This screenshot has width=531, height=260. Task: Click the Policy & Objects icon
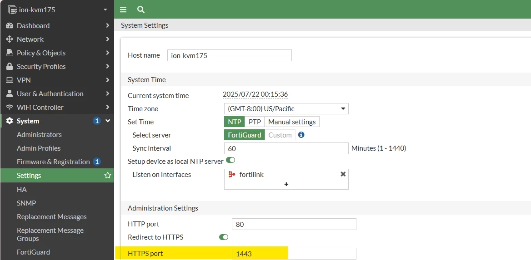pos(10,53)
